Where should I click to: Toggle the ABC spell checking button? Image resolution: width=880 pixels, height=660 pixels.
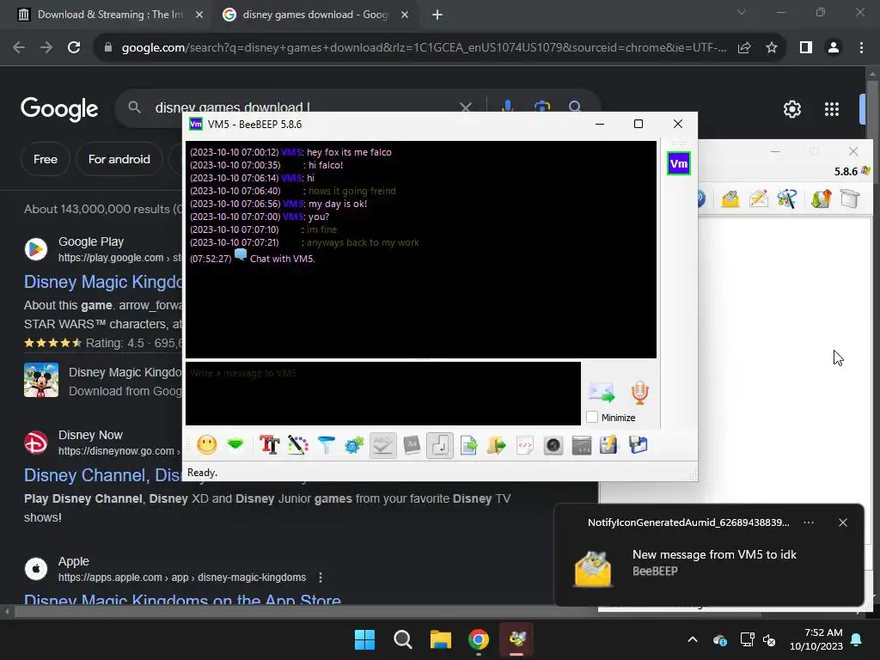(x=382, y=446)
